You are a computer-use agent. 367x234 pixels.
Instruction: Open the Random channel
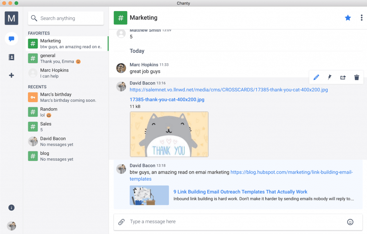66,112
